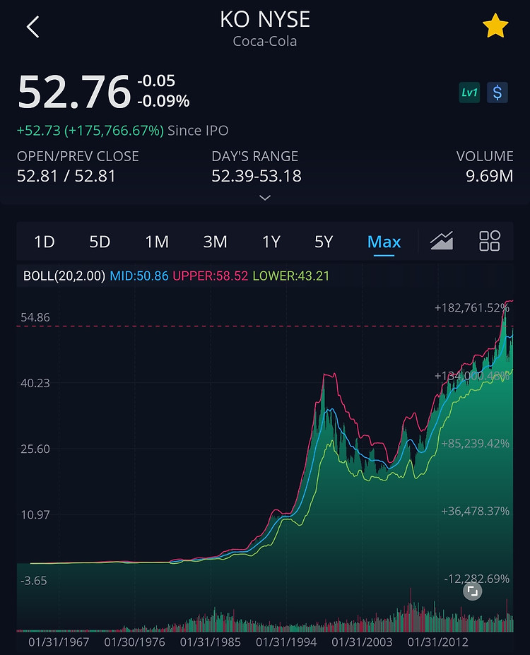Select the 5Y timeframe tab

(x=324, y=242)
